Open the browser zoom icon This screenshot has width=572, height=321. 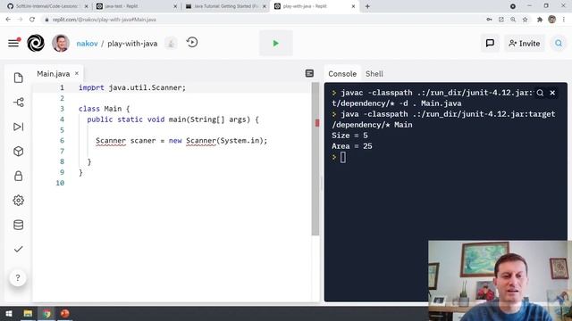[513, 20]
